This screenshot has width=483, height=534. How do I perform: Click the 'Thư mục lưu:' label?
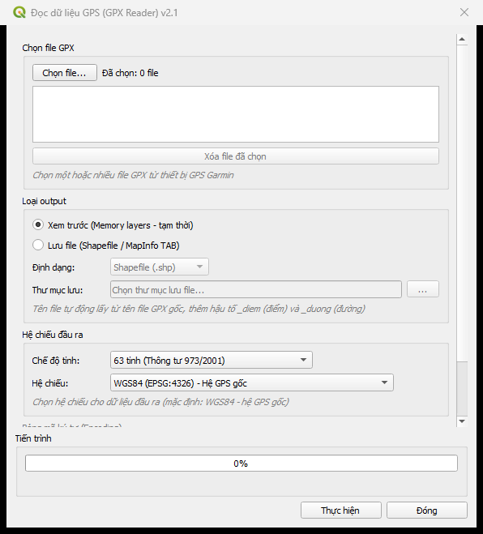click(x=58, y=290)
